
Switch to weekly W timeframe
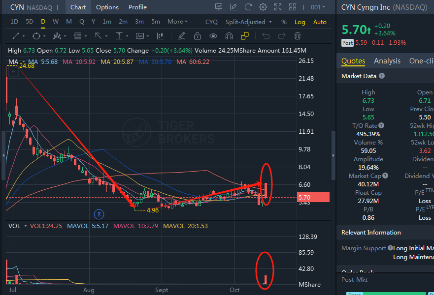point(56,22)
